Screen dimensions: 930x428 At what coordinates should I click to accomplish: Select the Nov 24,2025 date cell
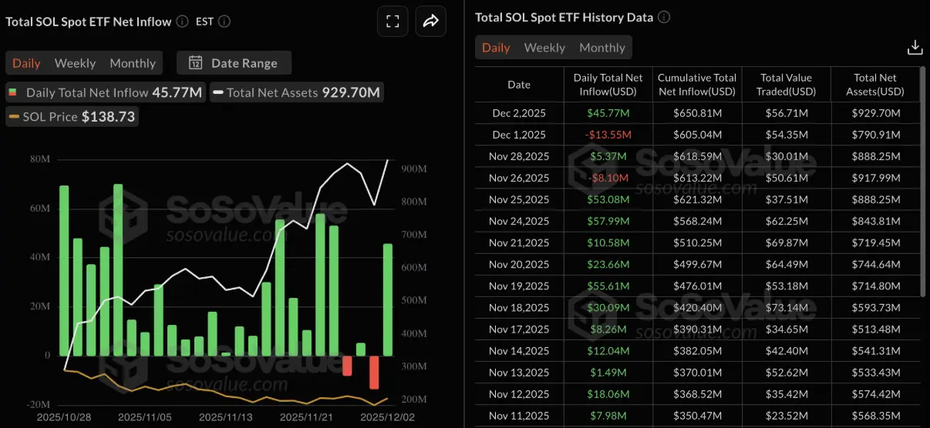point(519,221)
